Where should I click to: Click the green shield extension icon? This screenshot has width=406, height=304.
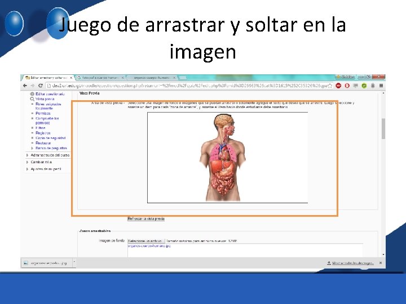click(x=364, y=86)
